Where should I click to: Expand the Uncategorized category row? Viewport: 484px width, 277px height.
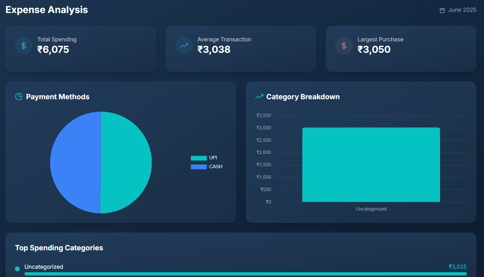click(44, 267)
